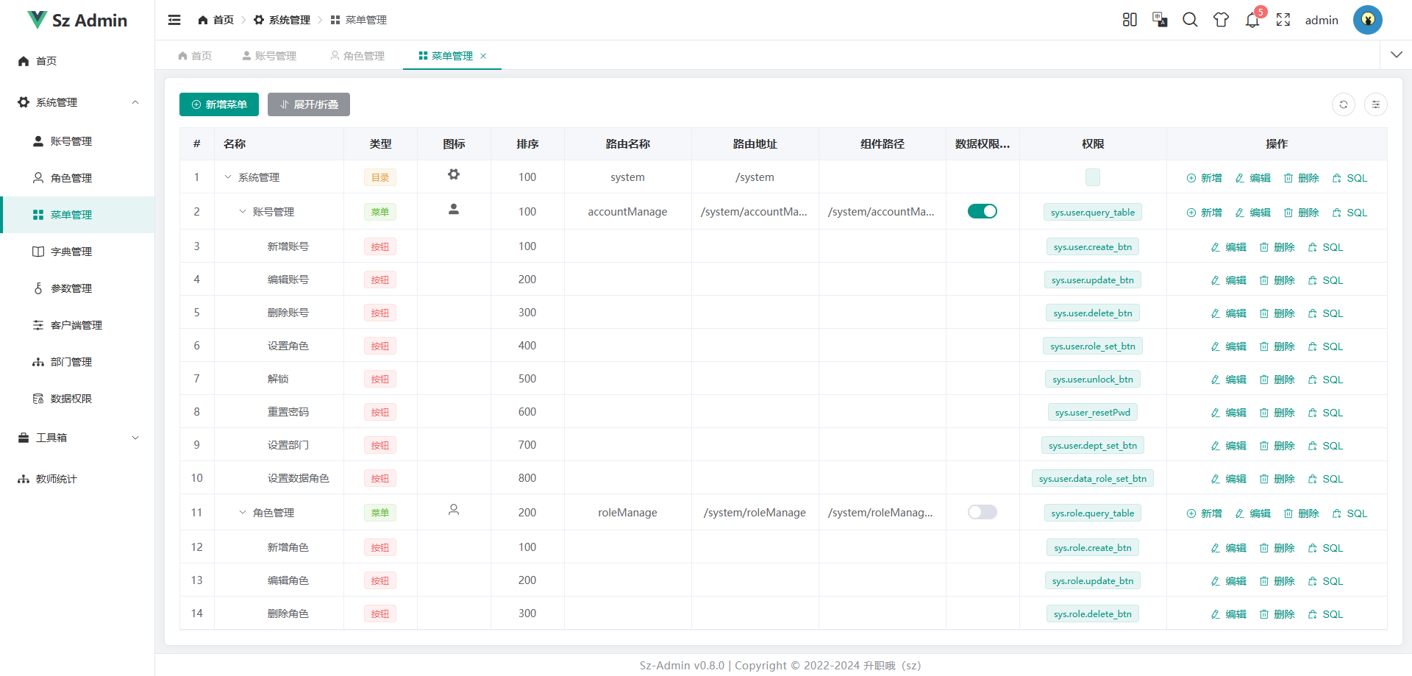
Task: Collapse the 系统管理 sidebar group
Action: [x=77, y=102]
